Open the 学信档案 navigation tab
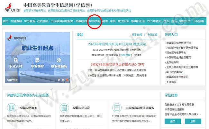The image size is (209, 129). click(94, 21)
